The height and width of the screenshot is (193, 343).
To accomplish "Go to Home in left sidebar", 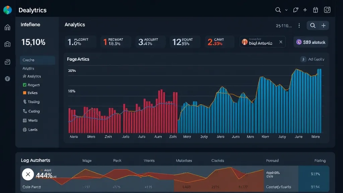I will 7,27.
